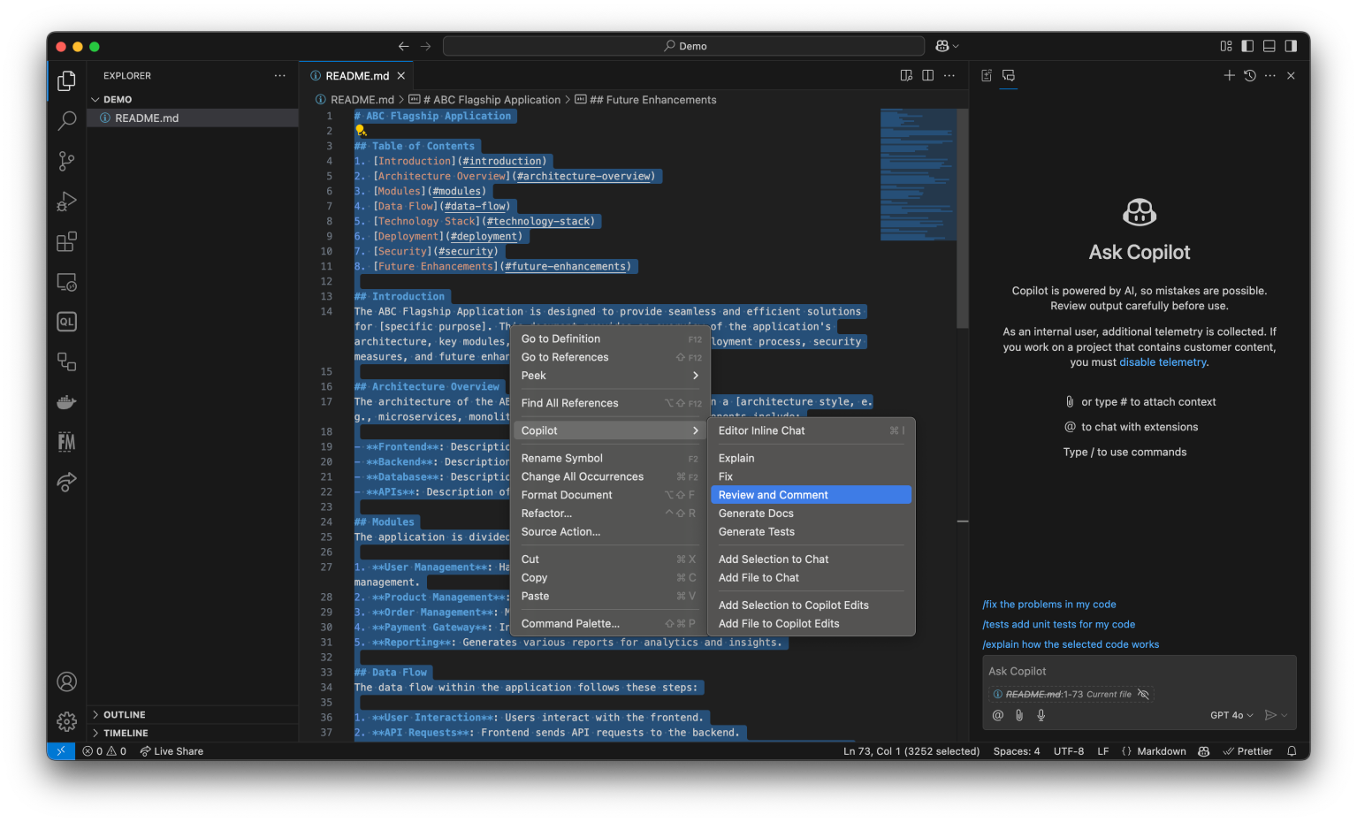Attach a file using the paperclip icon

coord(1019,715)
